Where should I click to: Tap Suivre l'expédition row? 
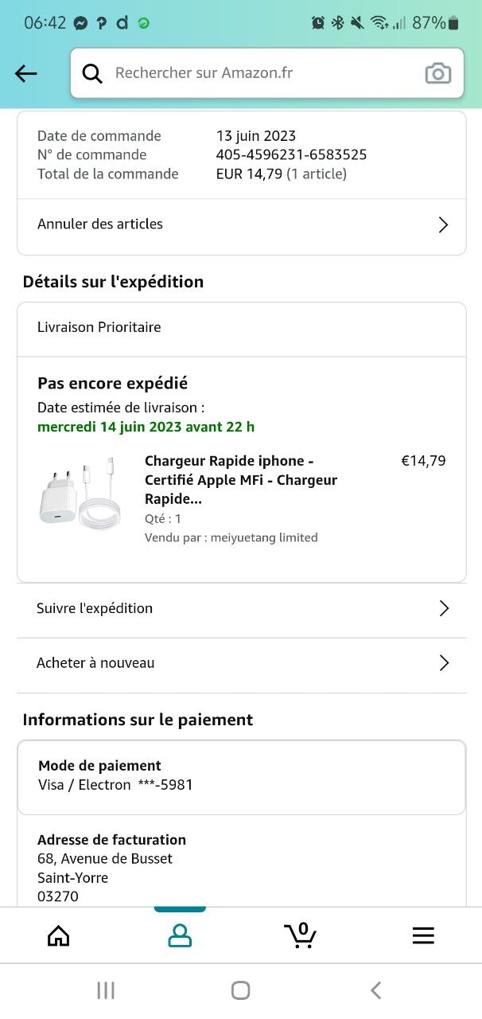click(x=95, y=609)
